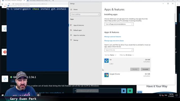Open the Filter by All drives dropdown

(127, 55)
